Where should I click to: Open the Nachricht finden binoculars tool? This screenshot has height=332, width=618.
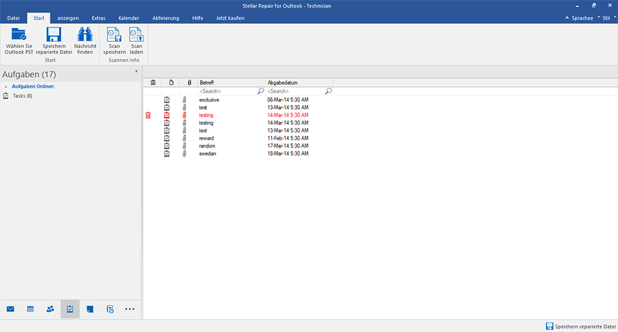(x=85, y=36)
